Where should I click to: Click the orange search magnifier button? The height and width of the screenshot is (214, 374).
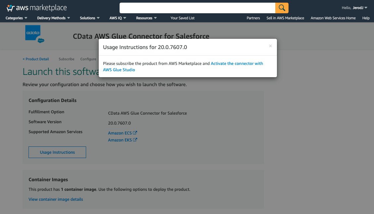pyautogui.click(x=282, y=8)
